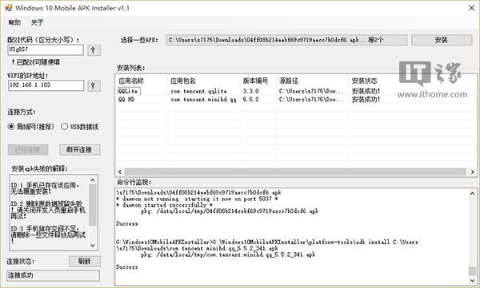Click the greyed-out 已经连接 button

click(28, 150)
